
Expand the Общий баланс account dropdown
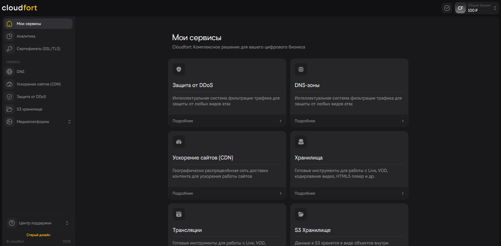coord(495,8)
